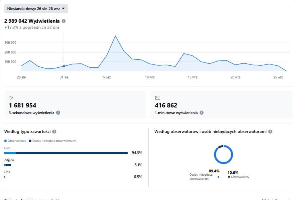Click the highest peak of the views chart
This screenshot has width=296, height=200.
coord(115,36)
